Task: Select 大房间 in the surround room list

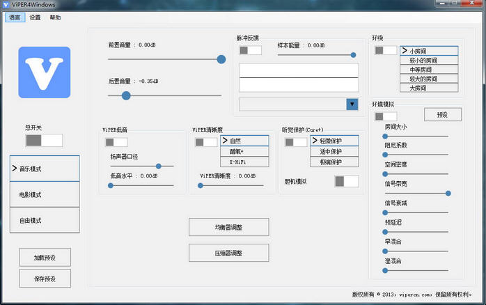Action: [429, 88]
